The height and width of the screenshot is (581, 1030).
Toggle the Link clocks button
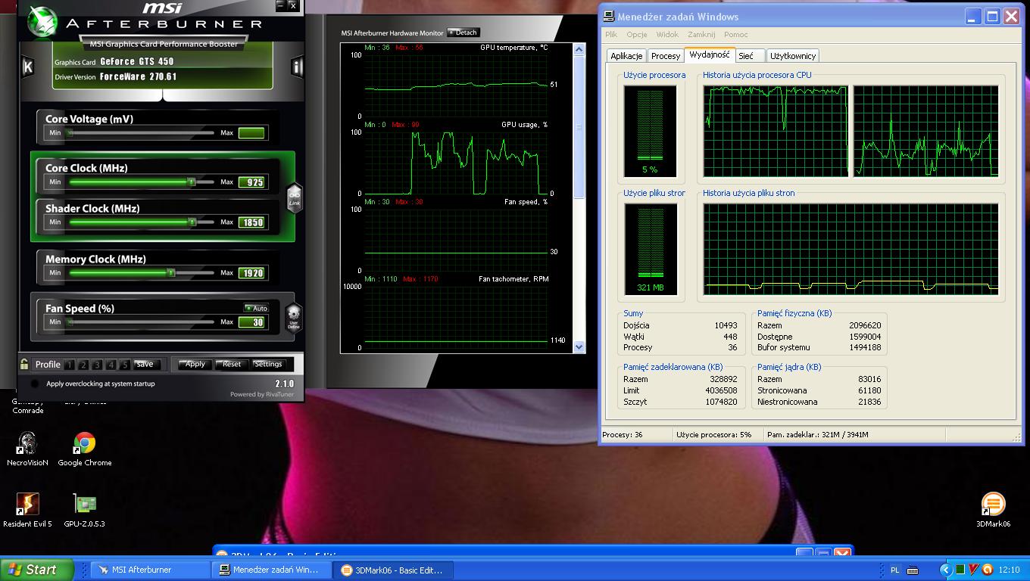pyautogui.click(x=294, y=197)
